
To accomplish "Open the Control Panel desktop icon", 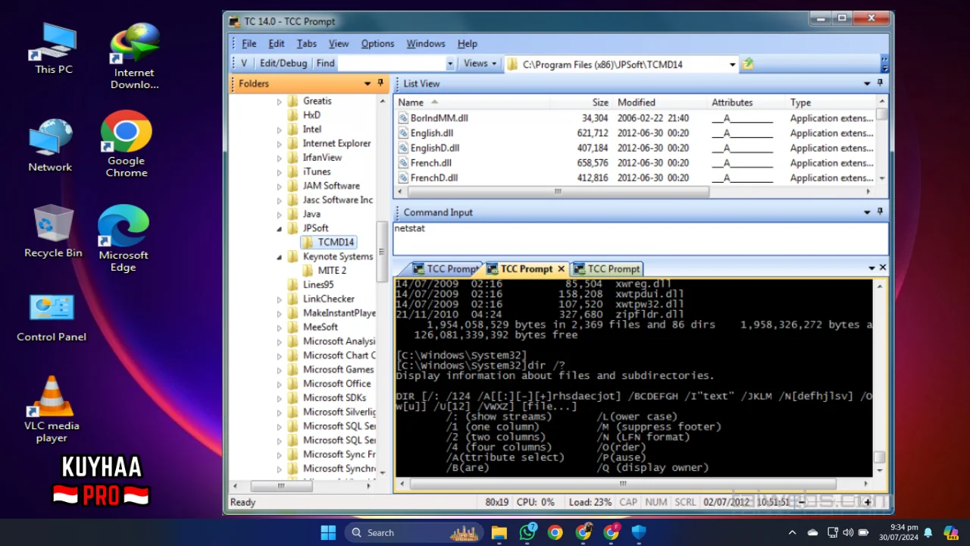I will coord(52,316).
